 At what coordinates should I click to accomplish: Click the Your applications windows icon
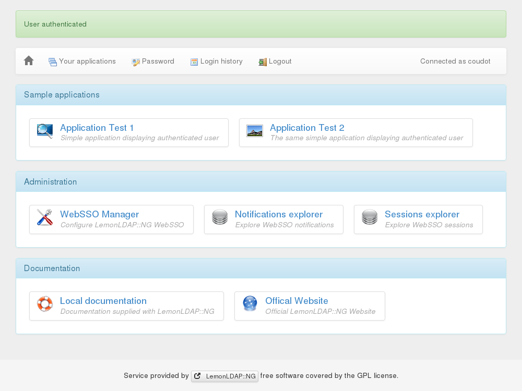53,62
